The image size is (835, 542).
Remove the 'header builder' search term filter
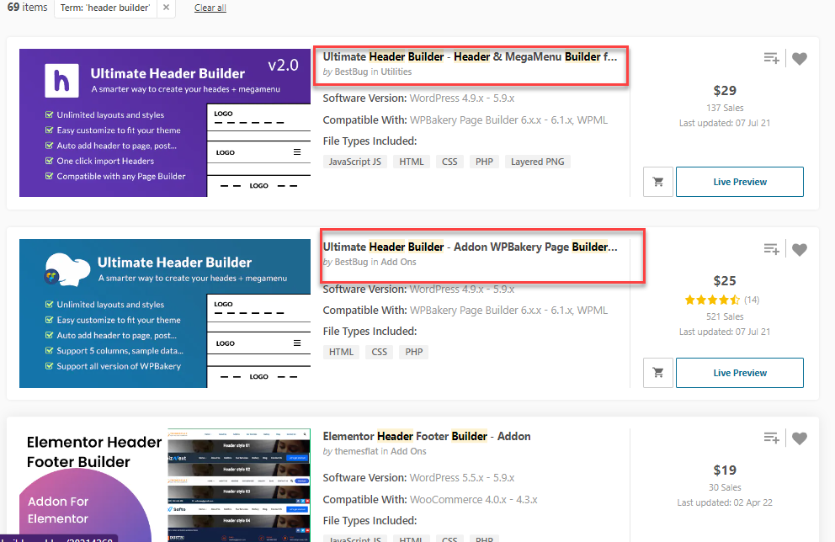pos(166,8)
